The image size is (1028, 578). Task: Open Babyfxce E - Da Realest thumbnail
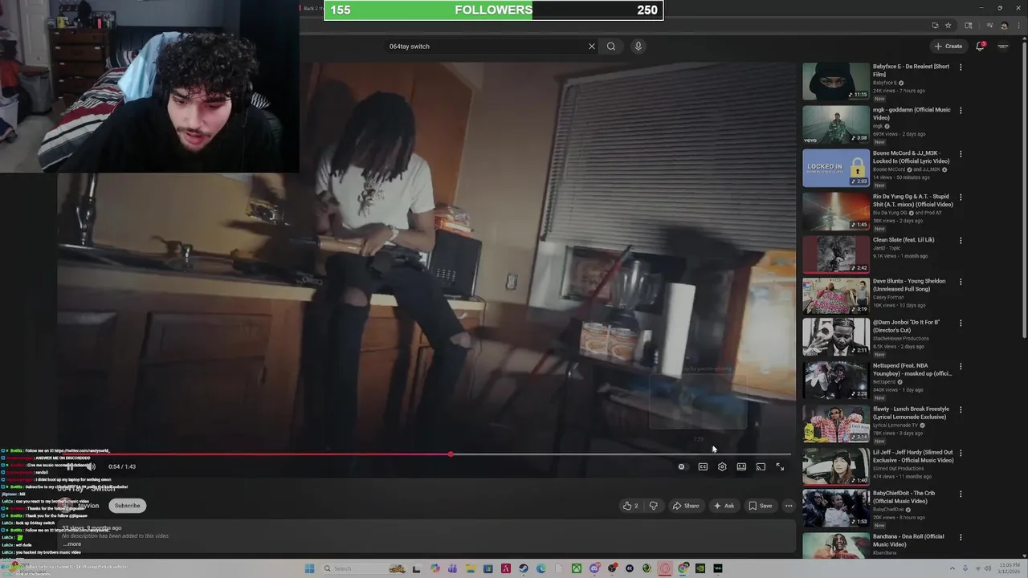836,81
